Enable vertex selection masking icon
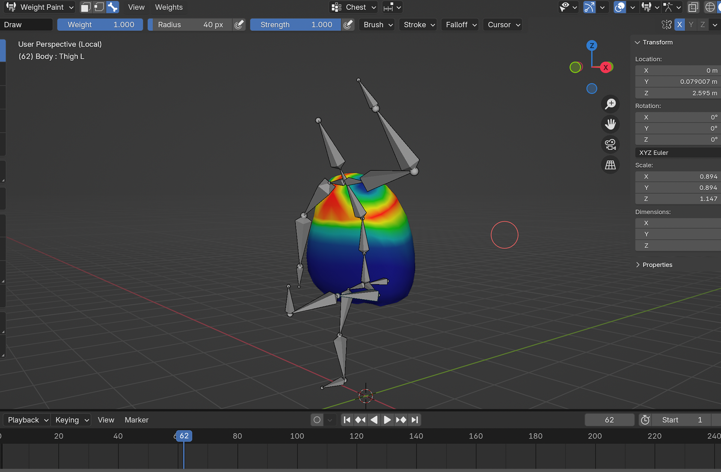The width and height of the screenshot is (721, 472). coord(99,7)
